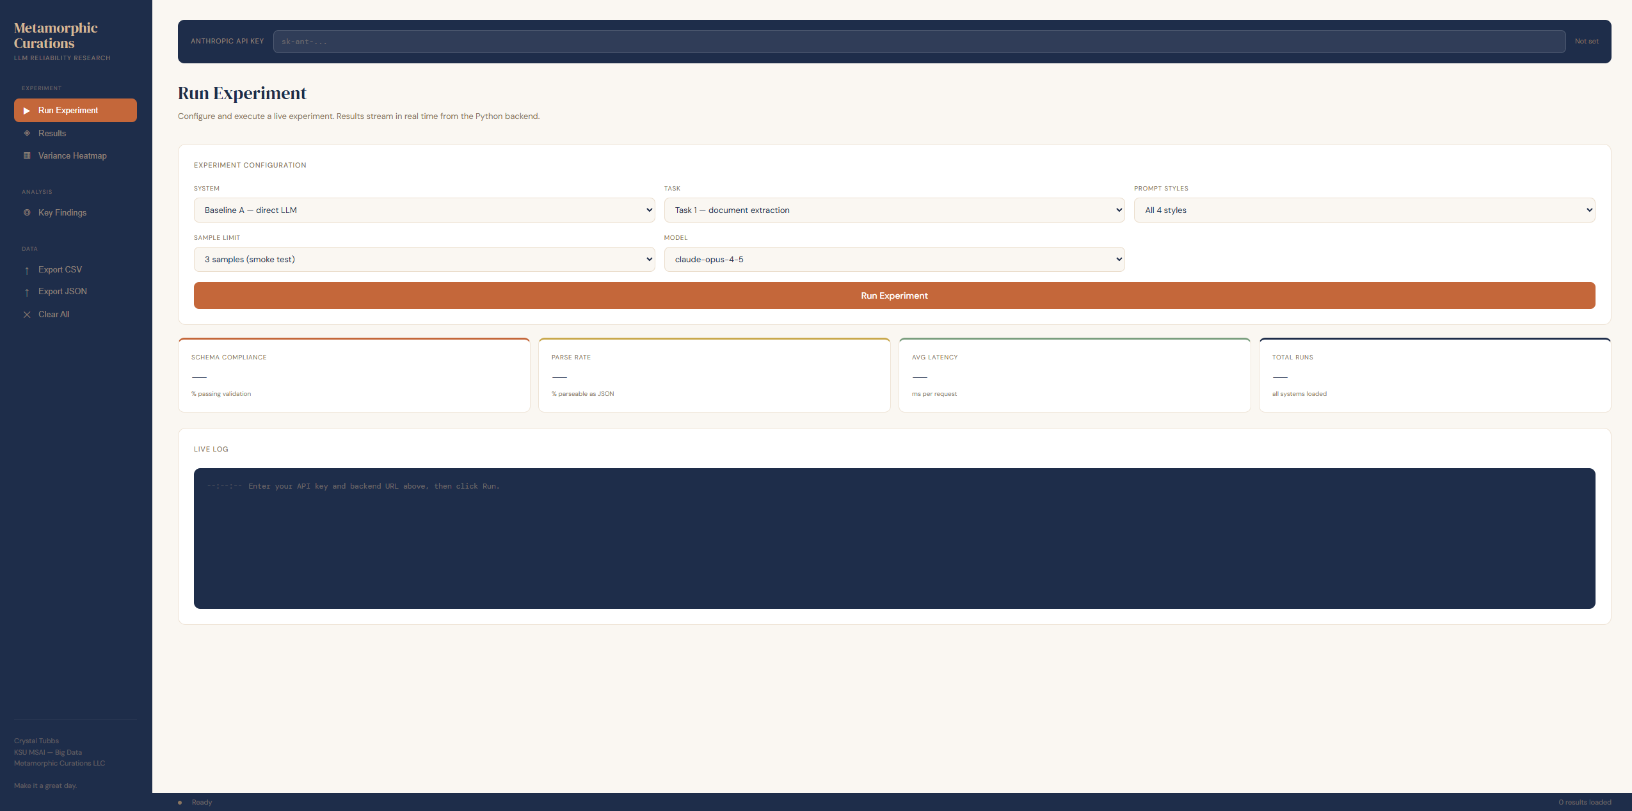Click the 'LIVE LOG' heading

pos(211,449)
